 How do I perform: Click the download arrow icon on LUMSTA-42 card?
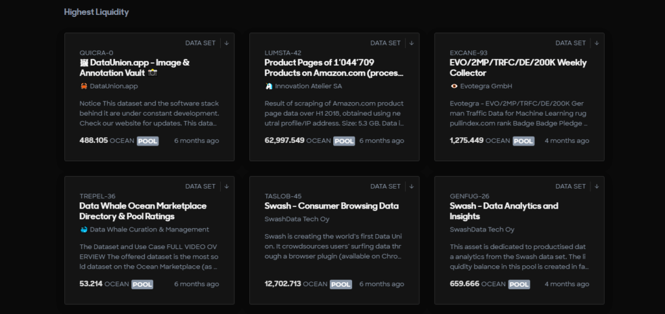[x=411, y=43]
